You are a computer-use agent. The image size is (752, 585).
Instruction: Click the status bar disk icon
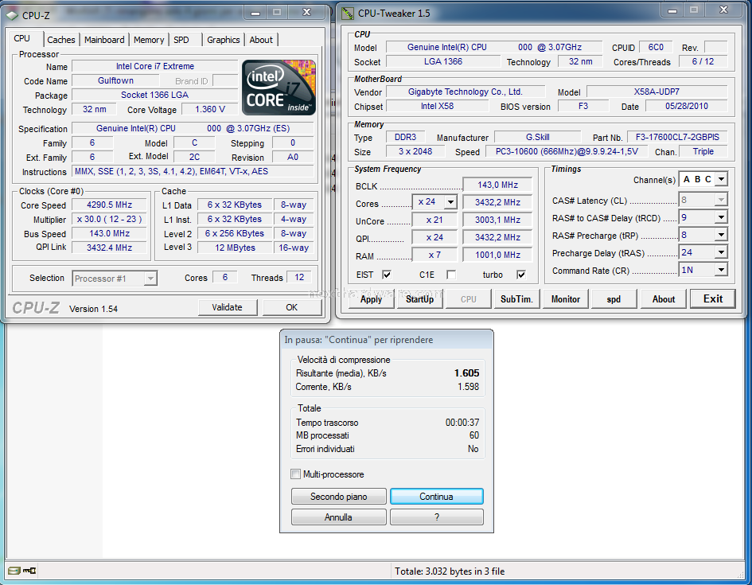click(x=14, y=570)
